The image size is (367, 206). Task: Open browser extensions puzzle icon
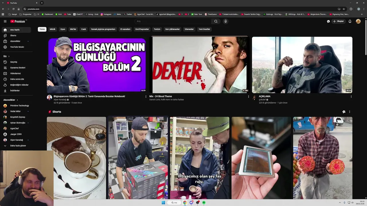click(x=351, y=9)
